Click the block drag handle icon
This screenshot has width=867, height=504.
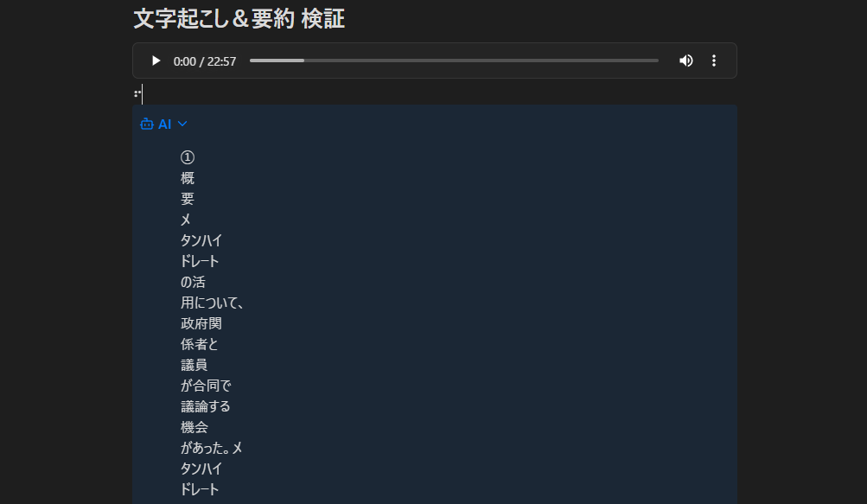[x=137, y=94]
